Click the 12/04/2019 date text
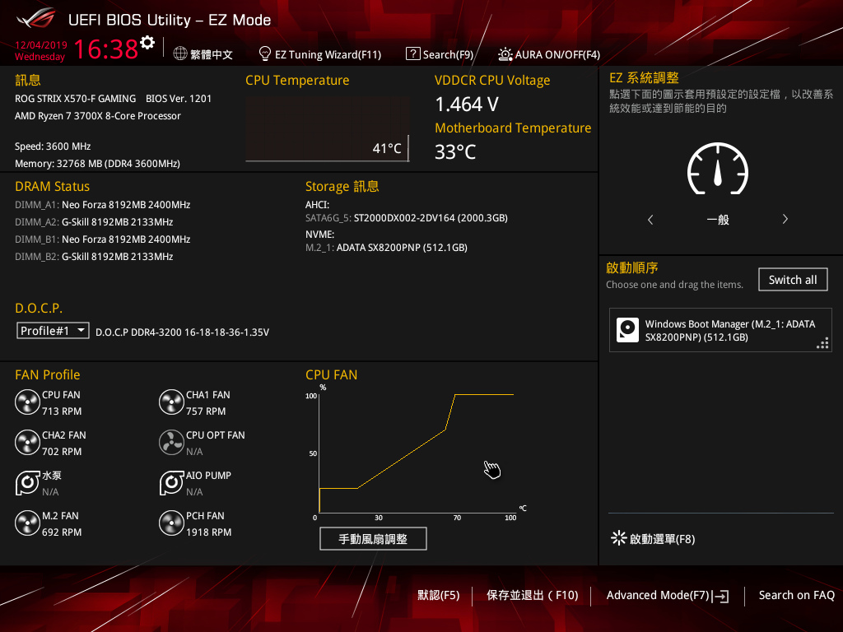 (x=41, y=45)
